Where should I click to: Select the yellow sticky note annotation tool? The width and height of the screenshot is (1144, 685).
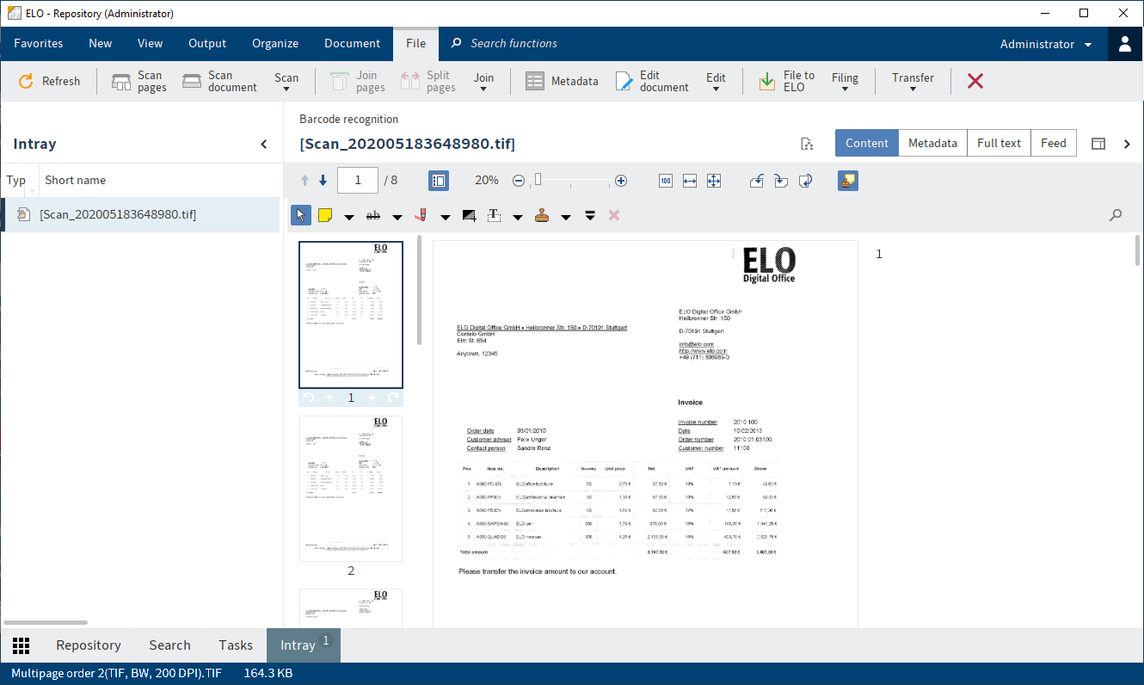point(326,215)
